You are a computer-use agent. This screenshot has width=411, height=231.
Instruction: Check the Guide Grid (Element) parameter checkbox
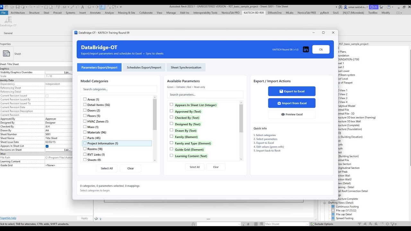pos(171,149)
